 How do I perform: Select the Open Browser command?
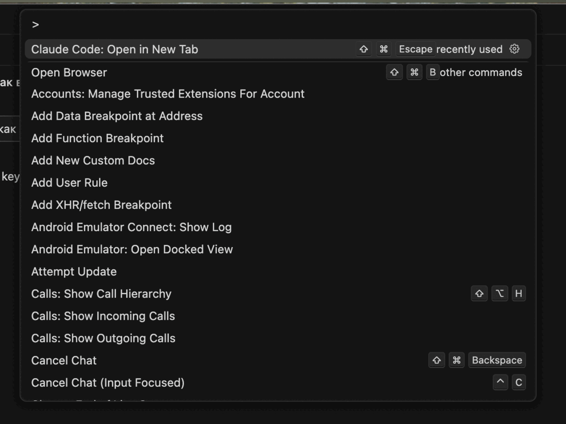point(278,72)
